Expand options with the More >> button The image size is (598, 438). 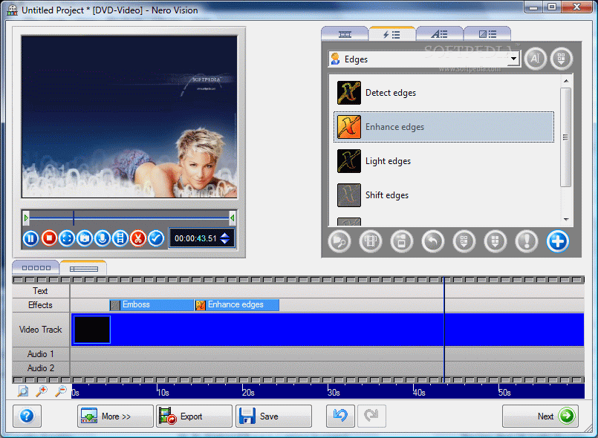pyautogui.click(x=116, y=416)
